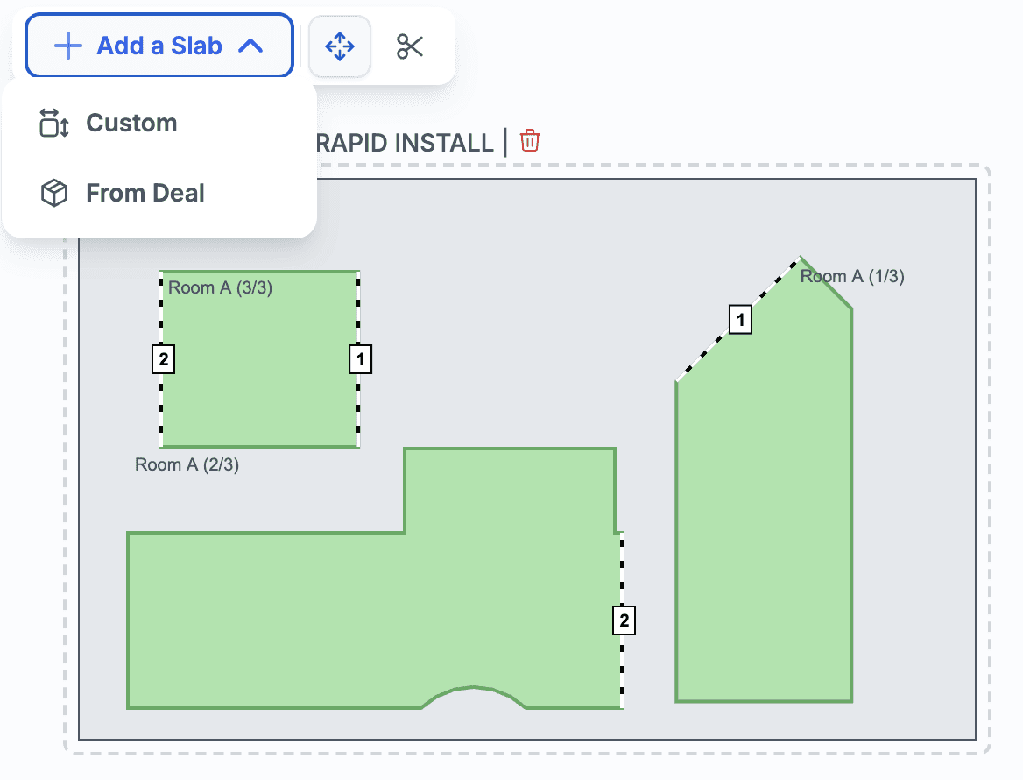
Task: Click the plus icon on Add a Slab
Action: click(x=68, y=46)
